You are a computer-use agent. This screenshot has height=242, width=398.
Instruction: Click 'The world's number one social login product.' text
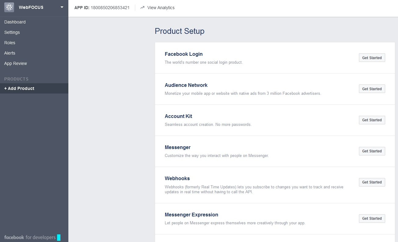tap(204, 62)
